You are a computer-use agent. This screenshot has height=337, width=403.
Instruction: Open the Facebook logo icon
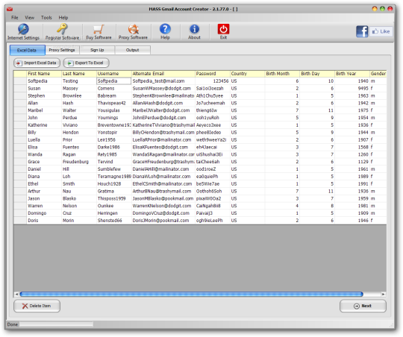(362, 31)
